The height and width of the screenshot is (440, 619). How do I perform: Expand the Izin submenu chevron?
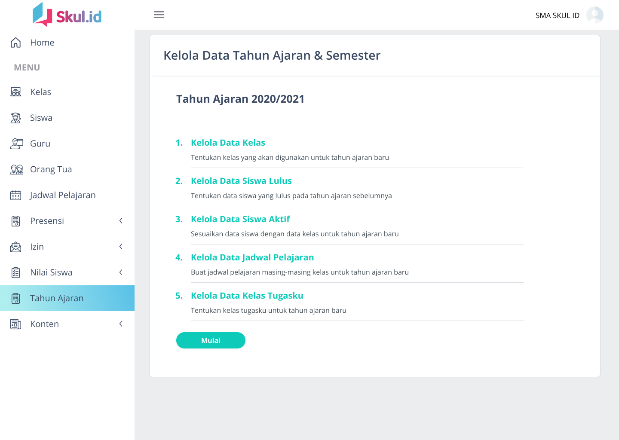coord(121,247)
